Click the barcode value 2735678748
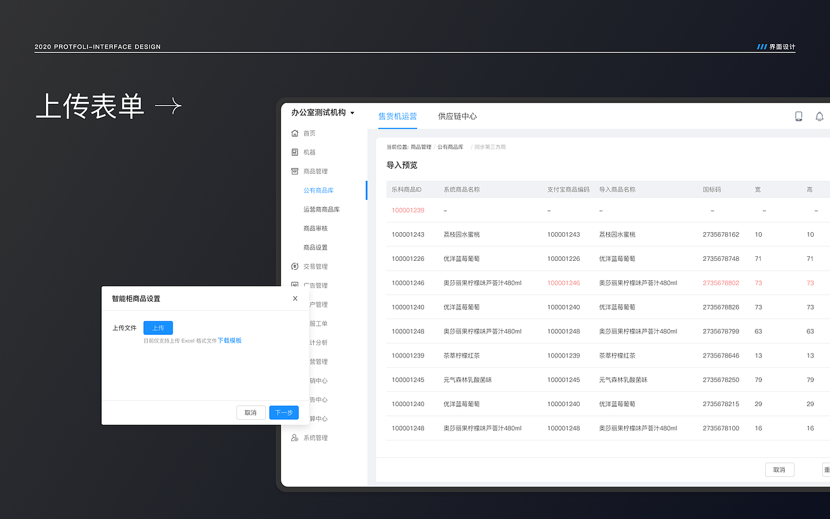Viewport: 830px width, 519px height. (x=721, y=259)
